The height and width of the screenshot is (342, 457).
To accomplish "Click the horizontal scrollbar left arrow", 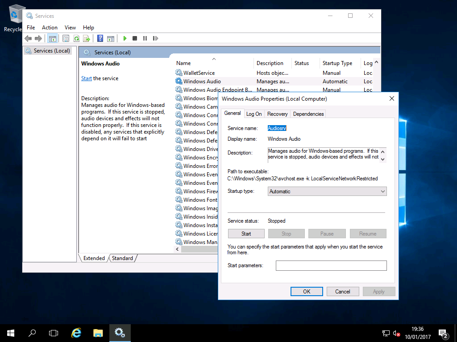I will click(x=177, y=249).
